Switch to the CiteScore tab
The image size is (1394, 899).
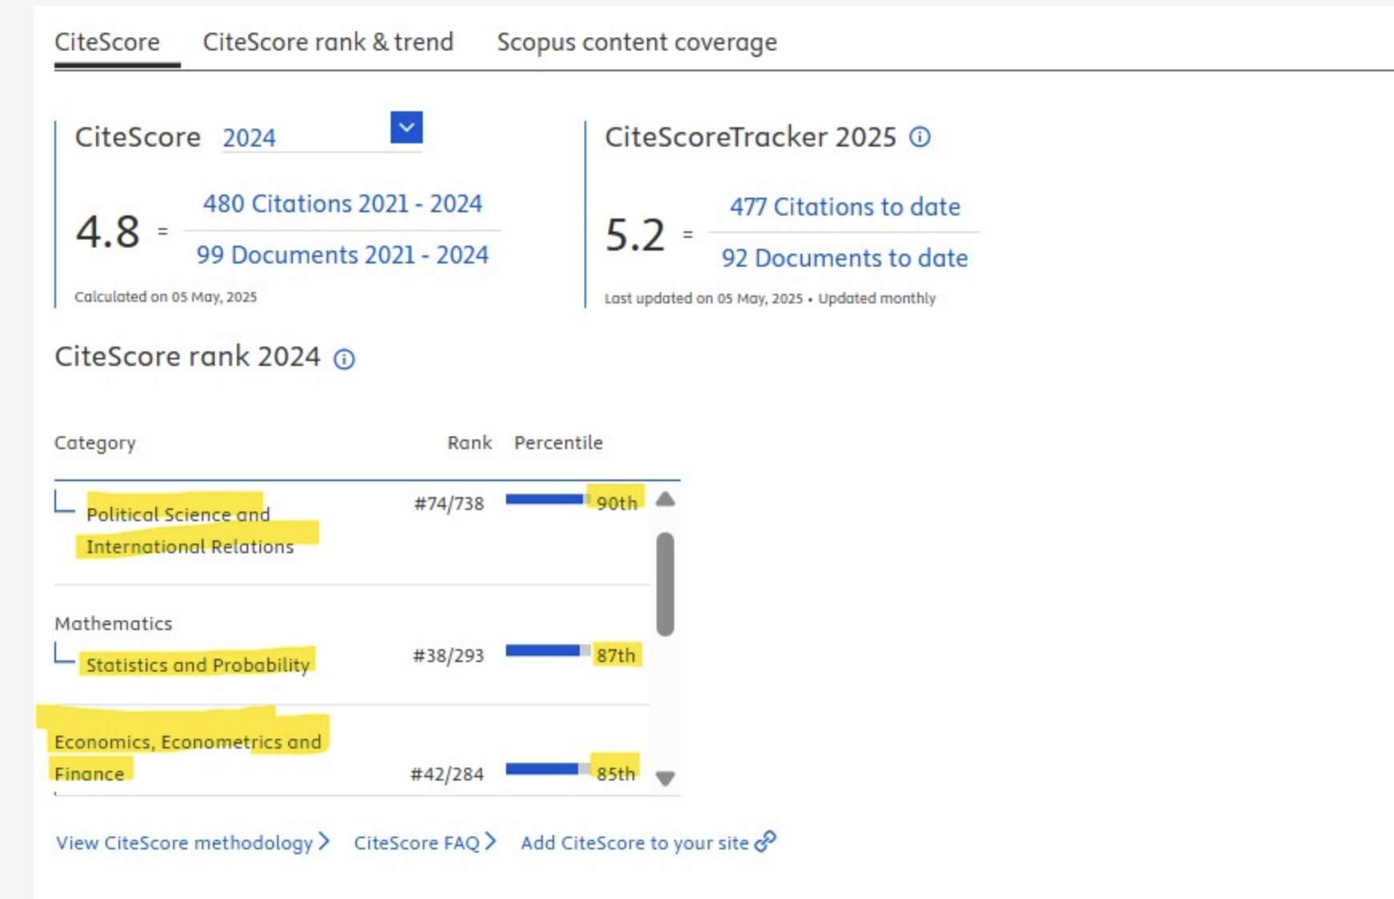click(x=107, y=42)
